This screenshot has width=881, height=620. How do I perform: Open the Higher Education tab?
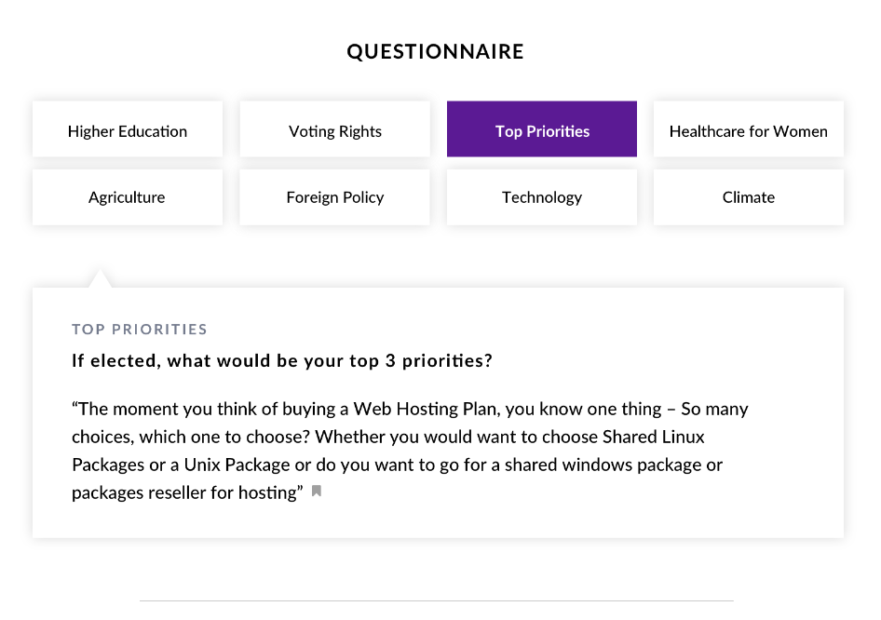point(128,129)
